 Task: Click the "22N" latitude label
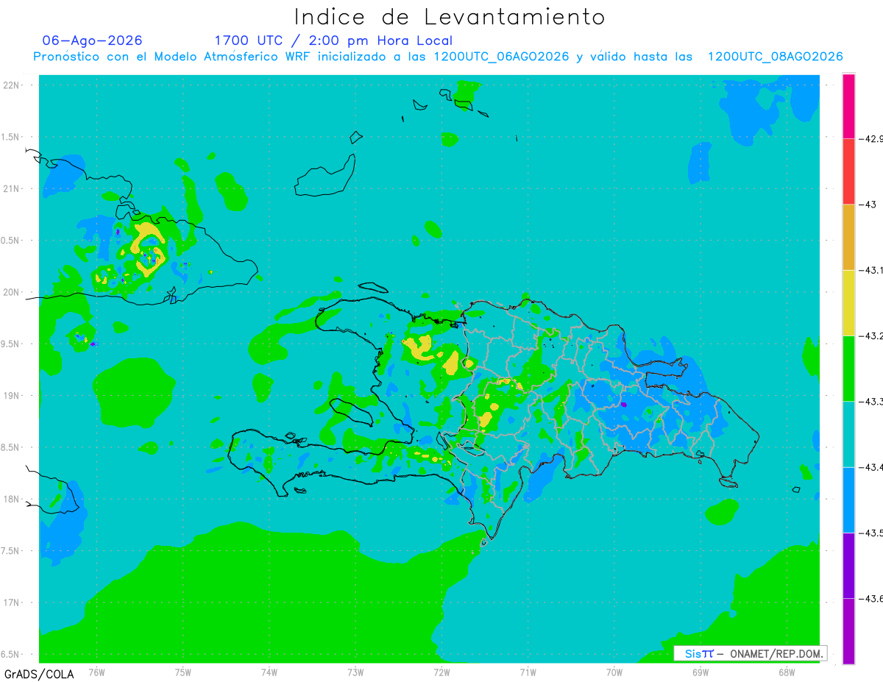(13, 85)
